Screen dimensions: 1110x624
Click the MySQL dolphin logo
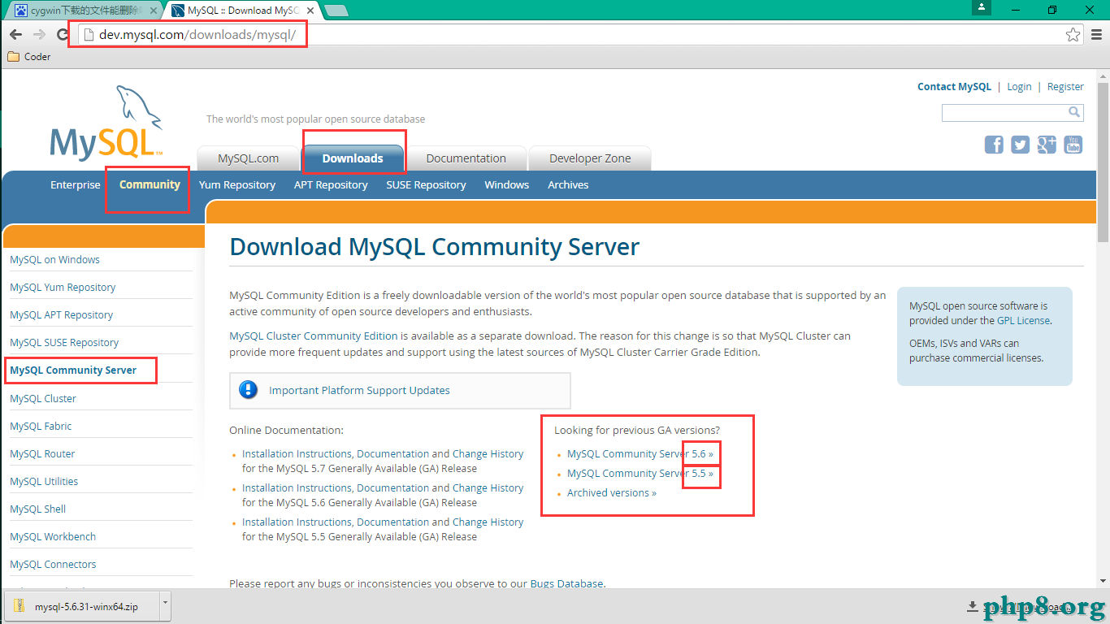(x=106, y=123)
